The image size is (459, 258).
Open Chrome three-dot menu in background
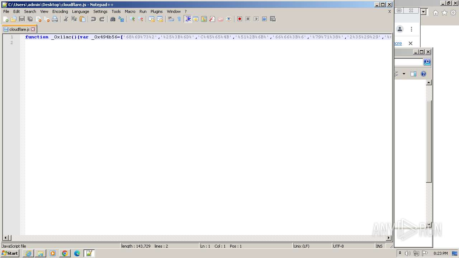coord(411,29)
